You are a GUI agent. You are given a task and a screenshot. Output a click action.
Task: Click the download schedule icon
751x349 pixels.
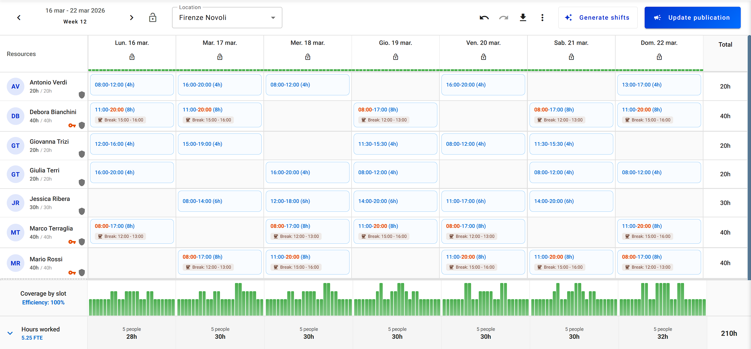[523, 18]
